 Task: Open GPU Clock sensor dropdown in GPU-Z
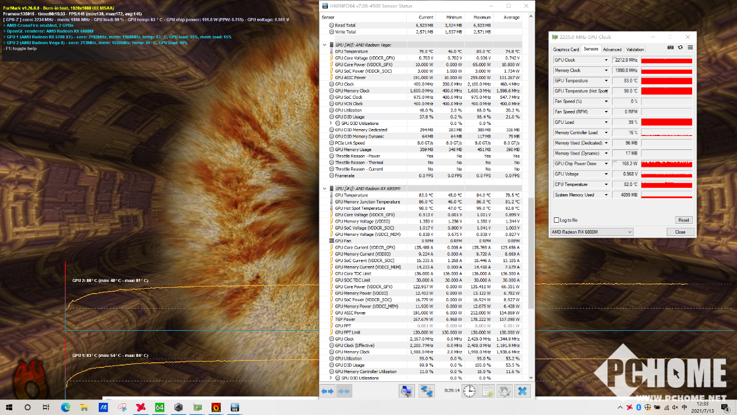606,60
